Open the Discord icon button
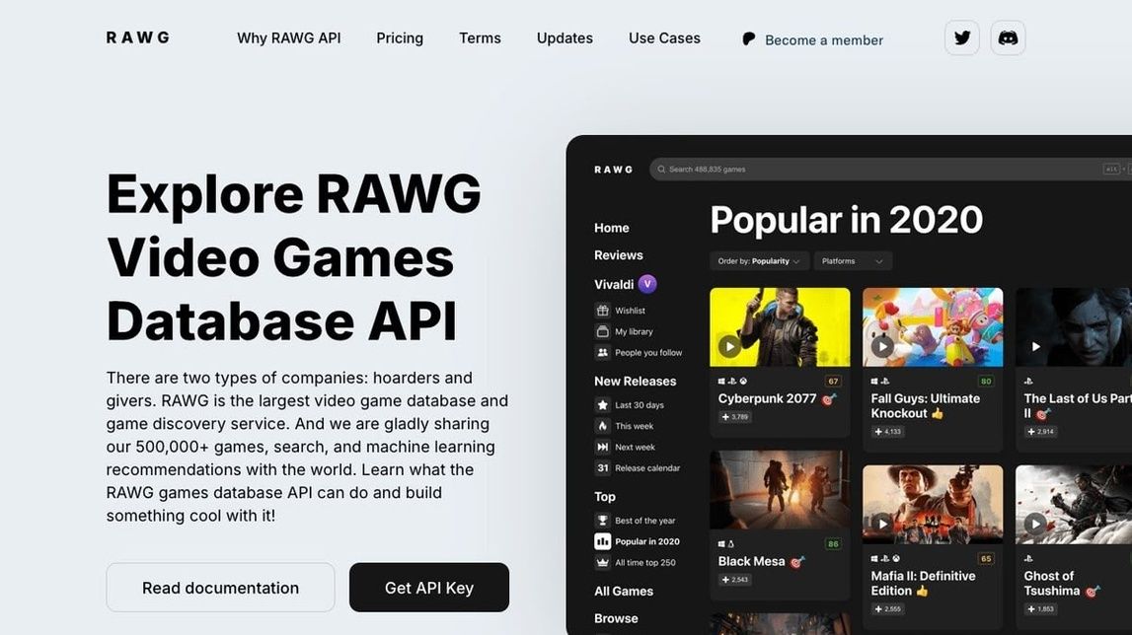Viewport: 1132px width, 635px height. point(1008,37)
